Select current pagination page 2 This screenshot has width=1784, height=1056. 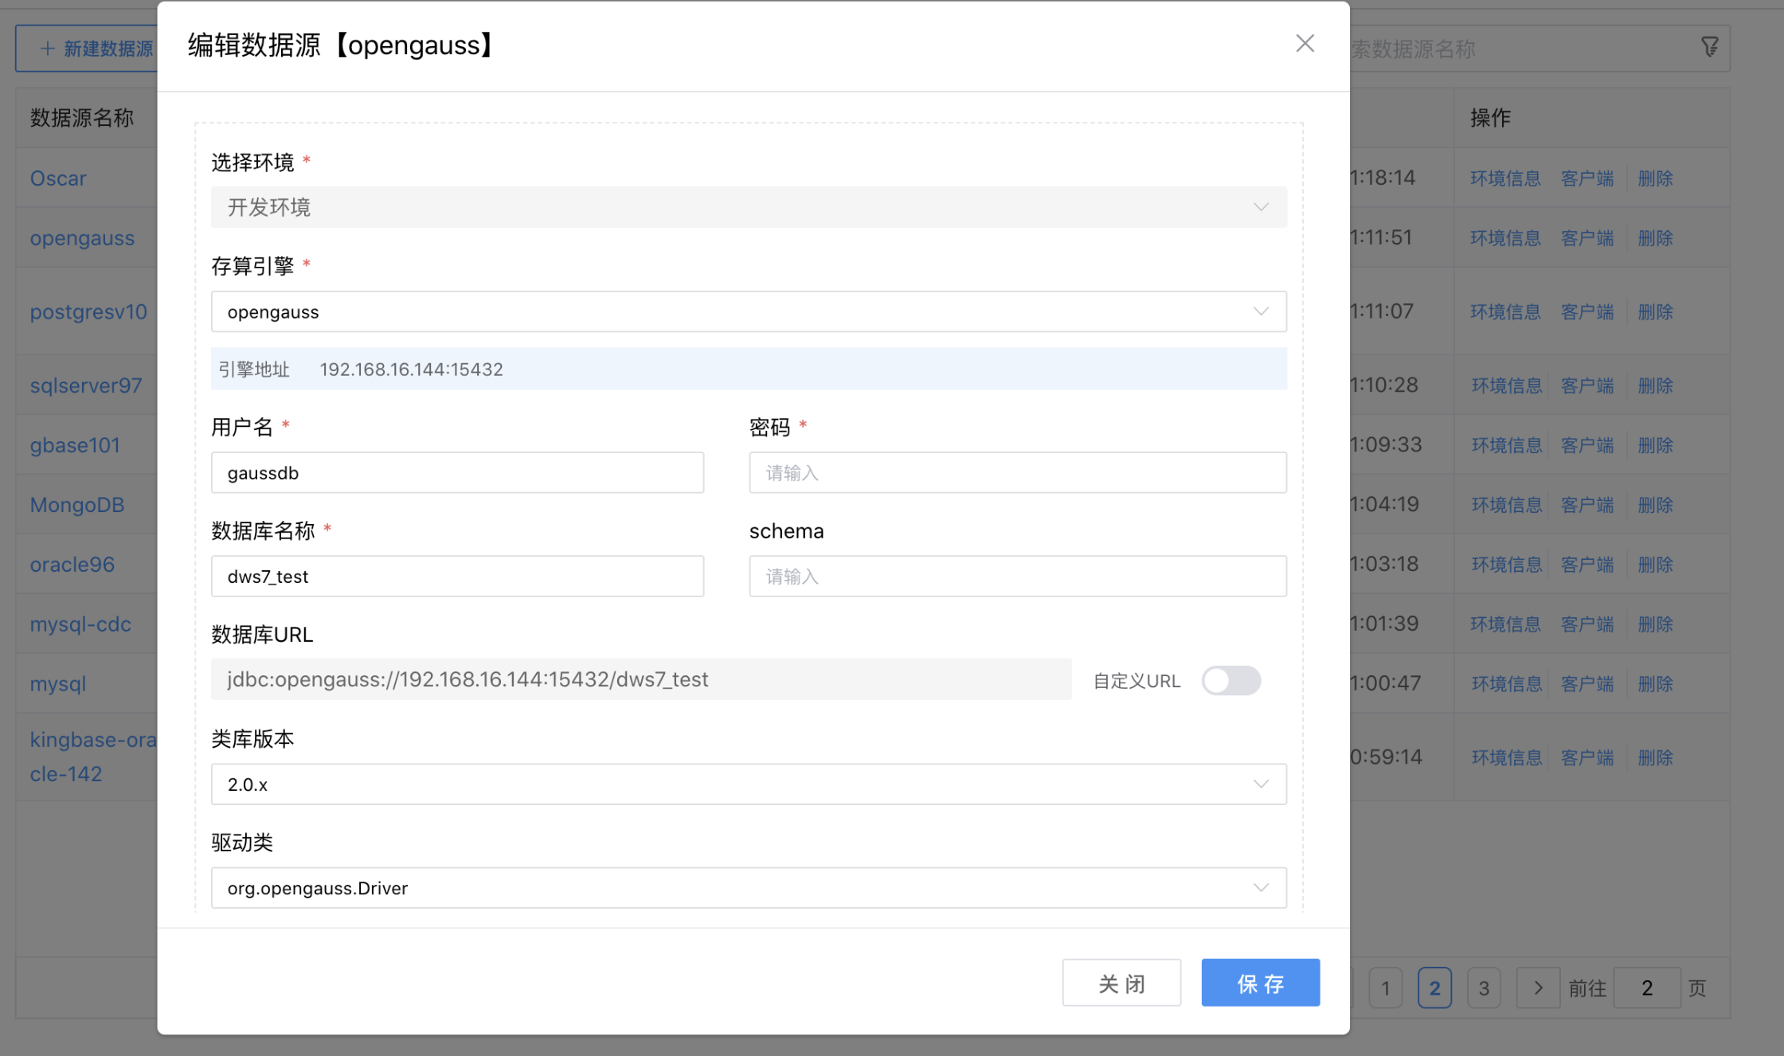coord(1434,988)
